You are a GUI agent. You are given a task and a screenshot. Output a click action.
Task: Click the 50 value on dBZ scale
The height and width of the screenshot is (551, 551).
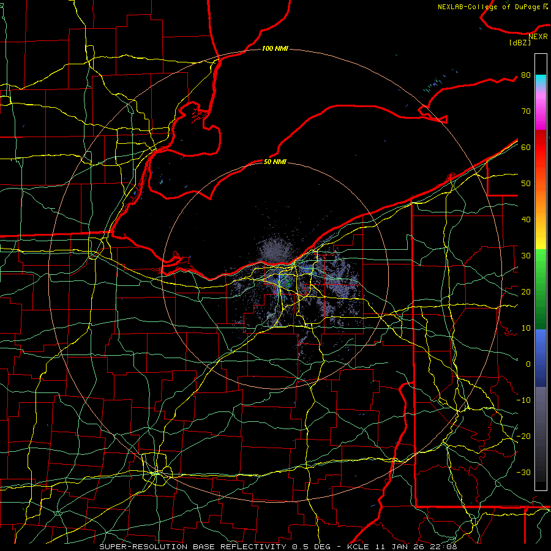[x=526, y=184]
